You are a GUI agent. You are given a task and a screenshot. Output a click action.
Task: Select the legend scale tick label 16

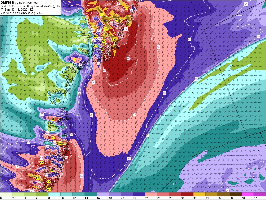coord(98,198)
